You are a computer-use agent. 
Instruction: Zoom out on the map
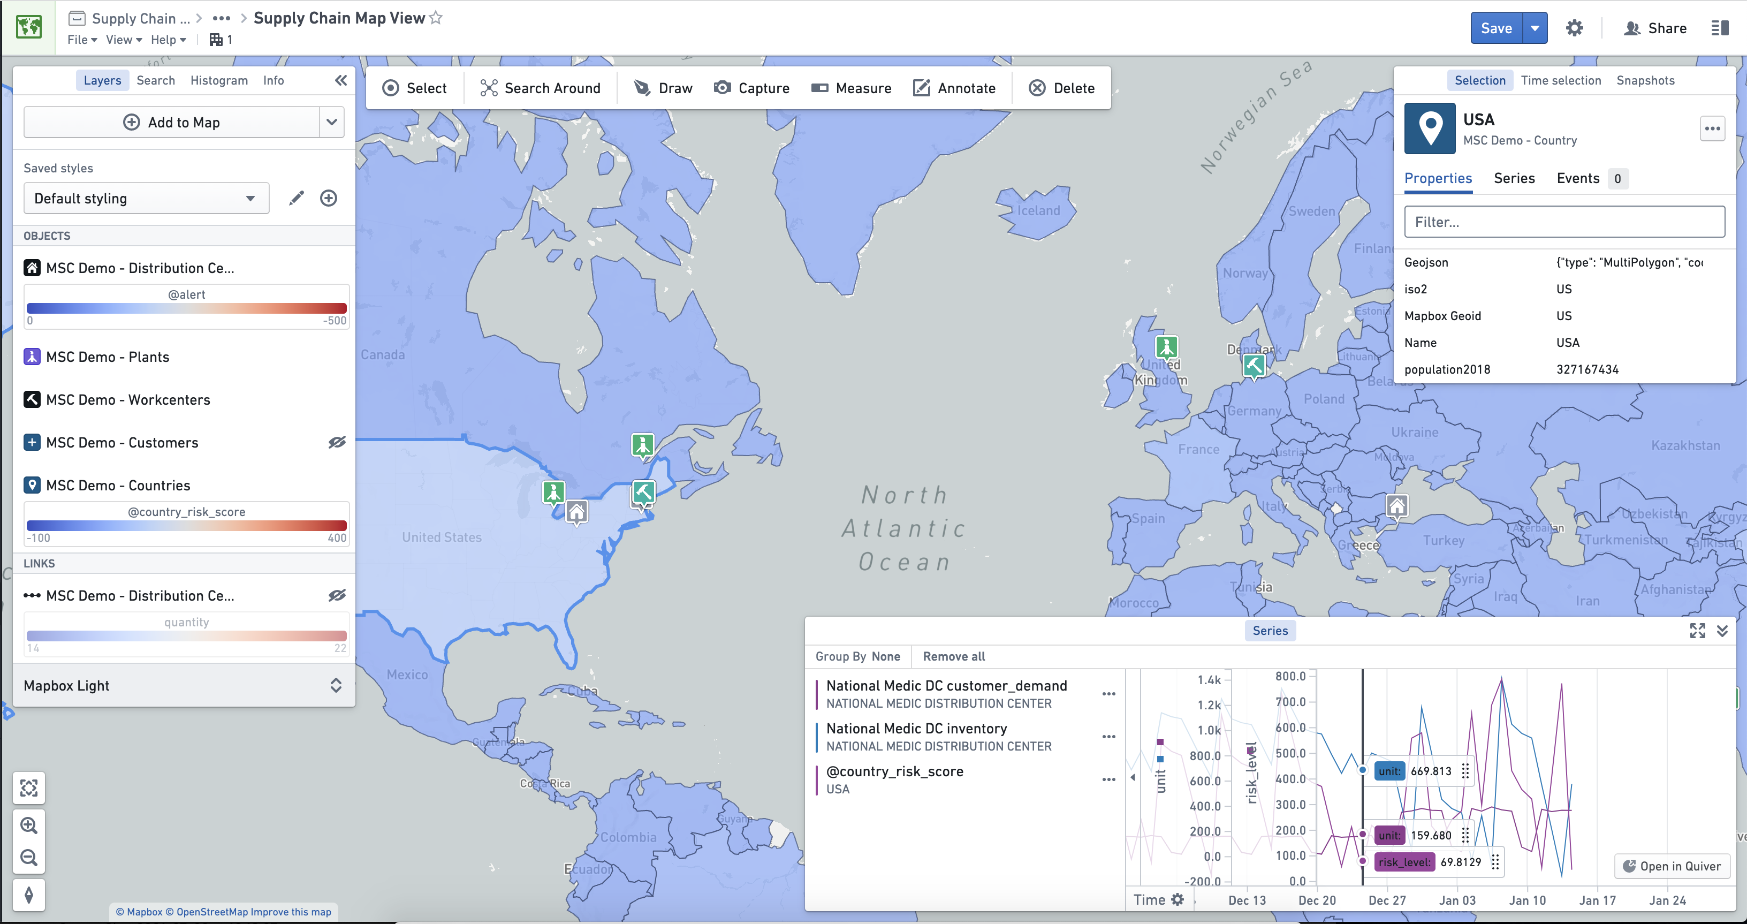coord(29,858)
